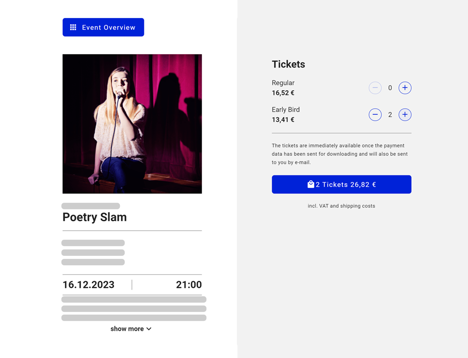Viewport: 468px width, 358px height.
Task: Click the Poetry Slam event title
Action: click(94, 217)
